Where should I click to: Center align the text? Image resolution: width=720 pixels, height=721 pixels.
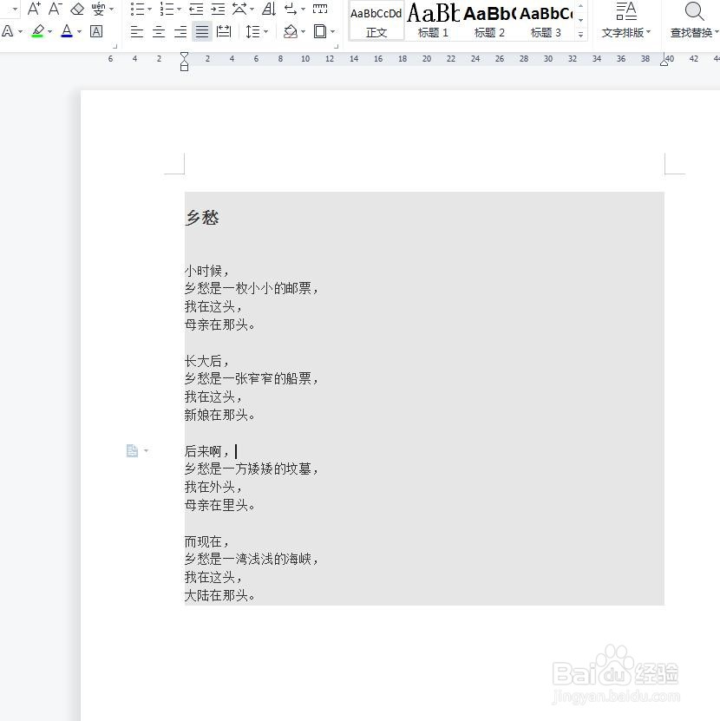coord(159,31)
